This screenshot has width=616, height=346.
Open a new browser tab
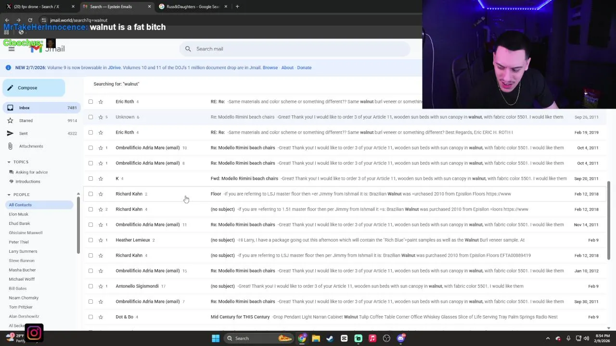point(237,7)
